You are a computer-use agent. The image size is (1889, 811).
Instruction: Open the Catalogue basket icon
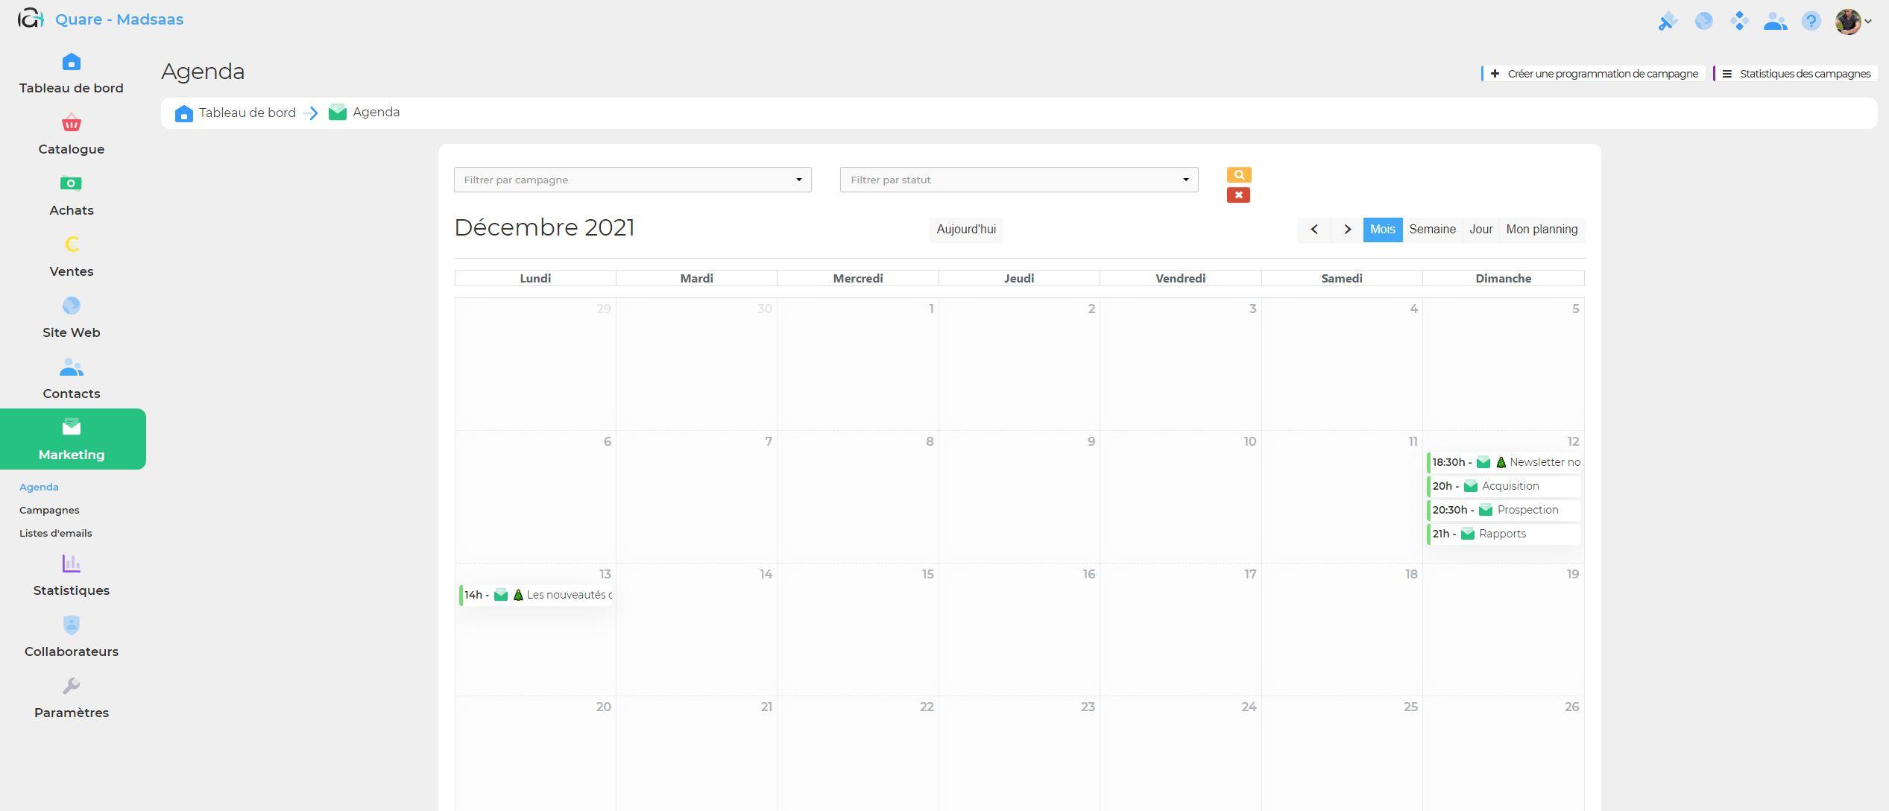coord(72,122)
